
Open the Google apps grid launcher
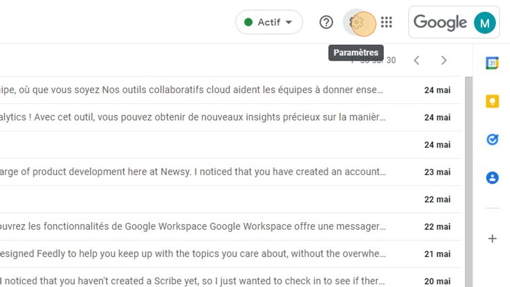(387, 22)
